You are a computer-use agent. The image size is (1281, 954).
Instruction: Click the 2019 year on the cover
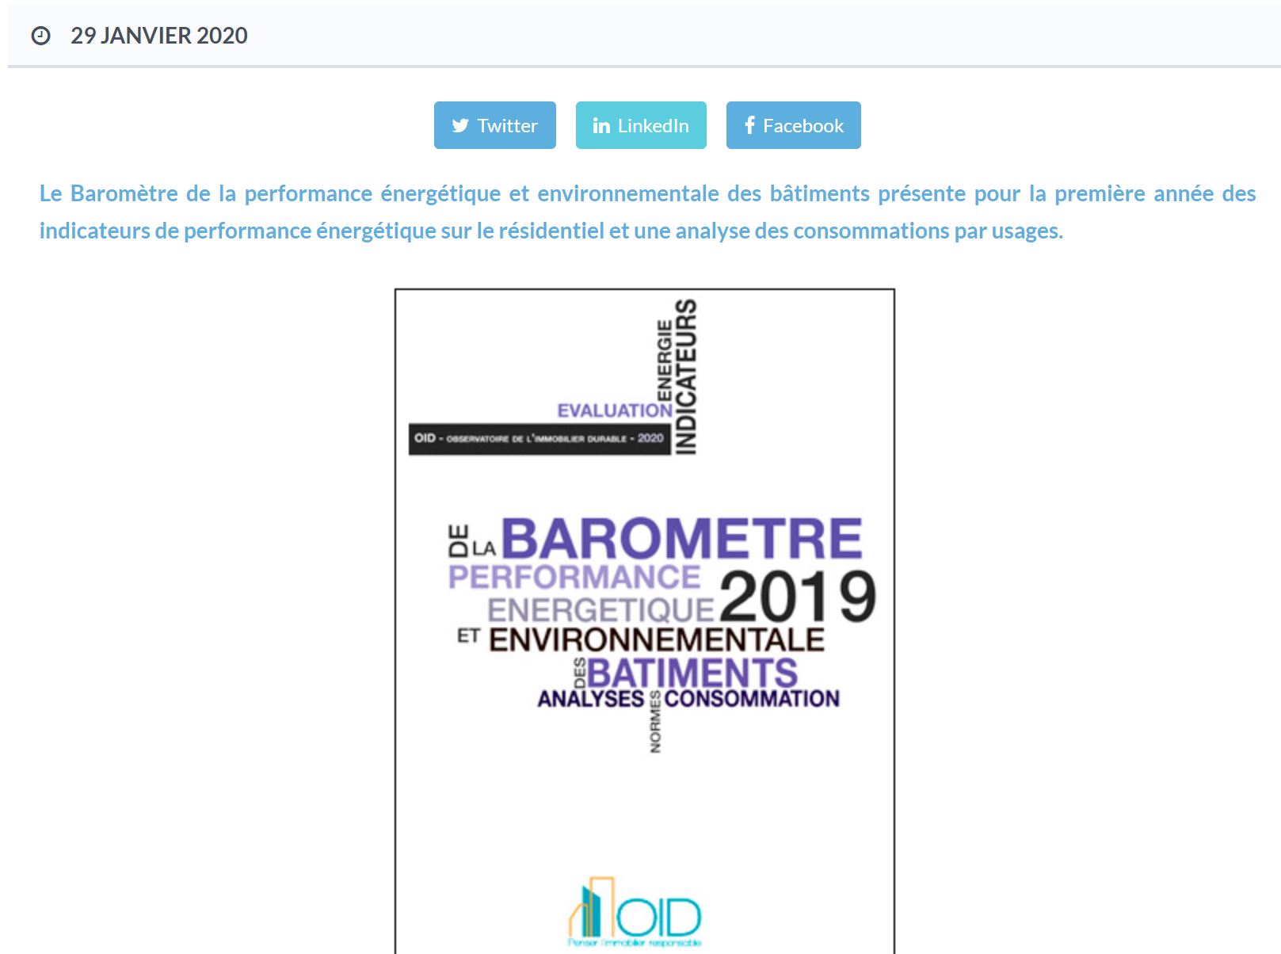[x=797, y=597]
